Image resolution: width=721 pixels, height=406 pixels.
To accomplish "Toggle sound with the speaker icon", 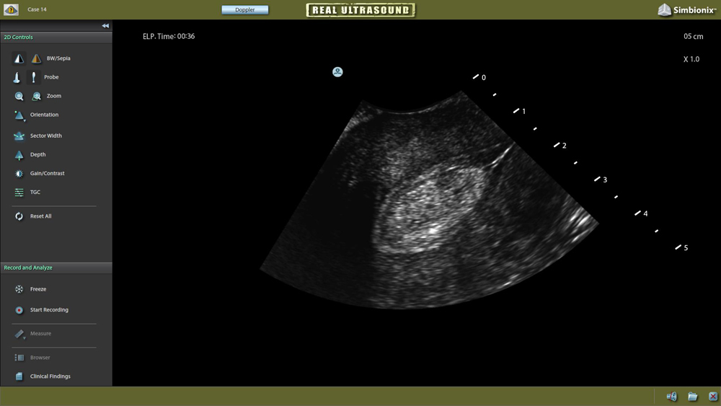I will (x=672, y=396).
